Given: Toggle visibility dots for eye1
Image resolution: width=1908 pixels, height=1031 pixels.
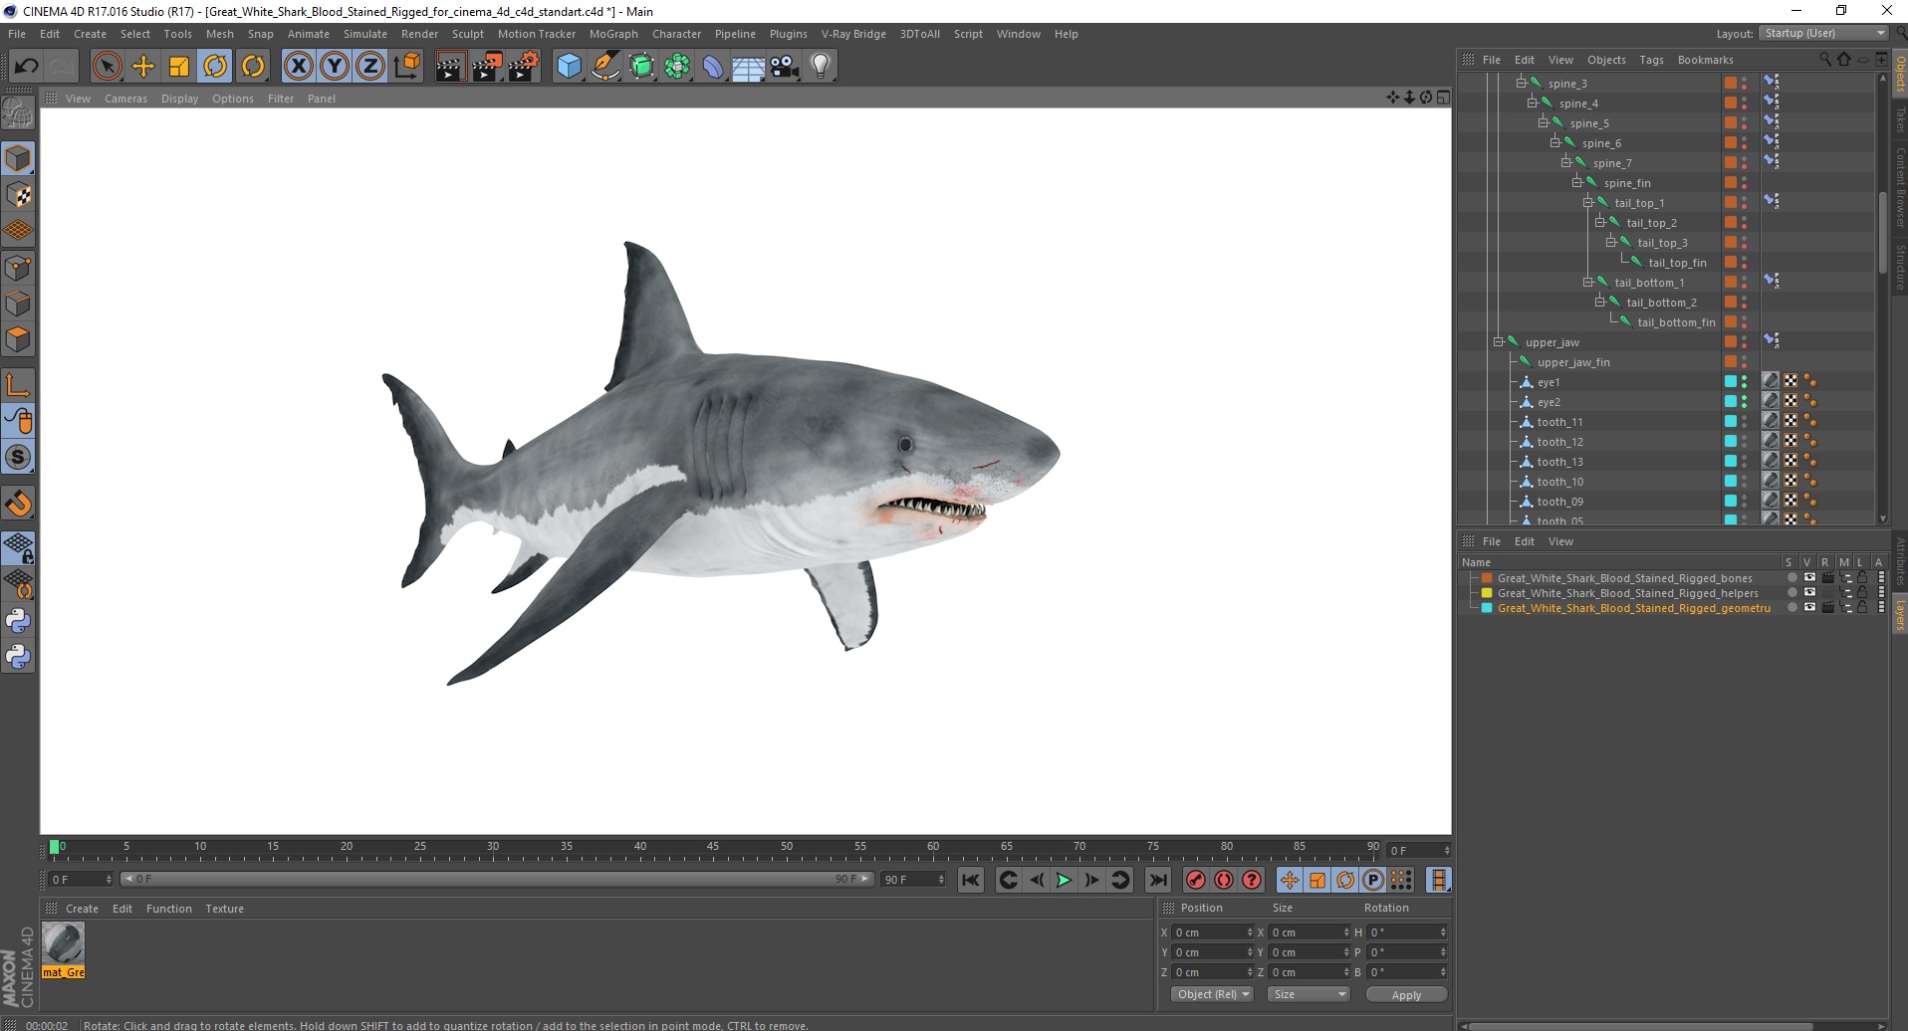Looking at the screenshot, I should pyautogui.click(x=1744, y=381).
